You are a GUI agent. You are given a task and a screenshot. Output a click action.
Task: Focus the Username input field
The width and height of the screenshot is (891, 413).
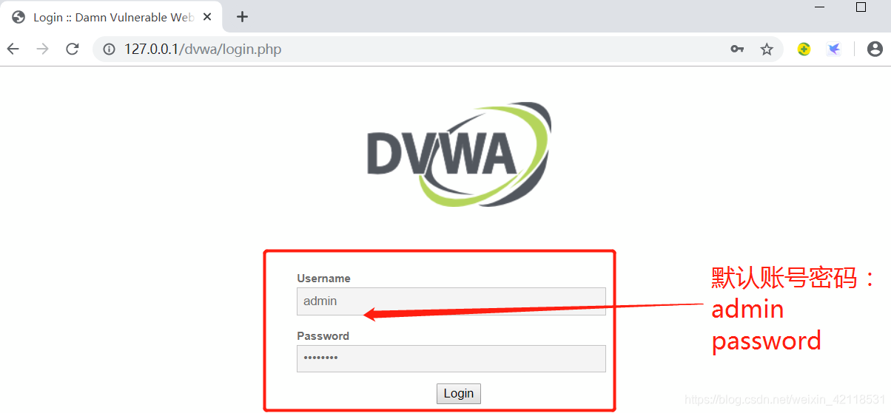[451, 301]
